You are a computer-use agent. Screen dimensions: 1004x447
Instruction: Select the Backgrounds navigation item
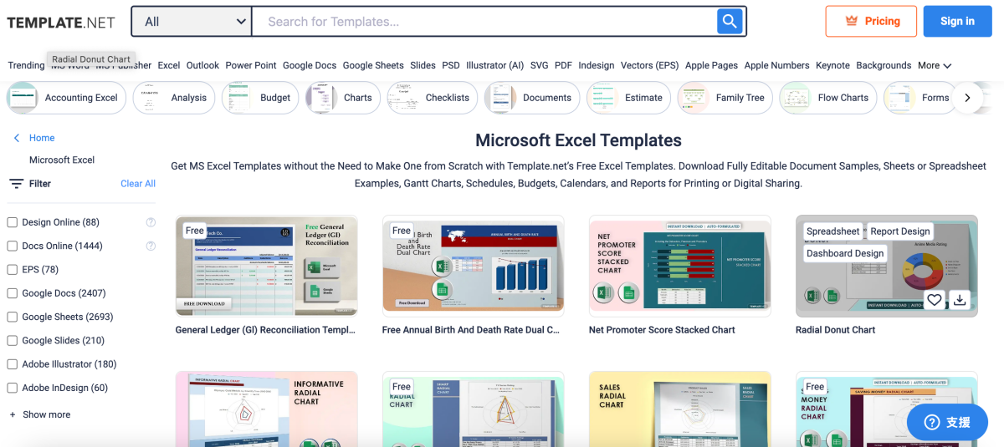(x=884, y=65)
